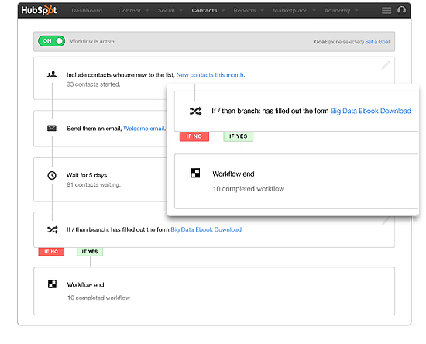The image size is (426, 344).
Task: Click the shuffle branch icon in zoomed popup
Action: 195,111
